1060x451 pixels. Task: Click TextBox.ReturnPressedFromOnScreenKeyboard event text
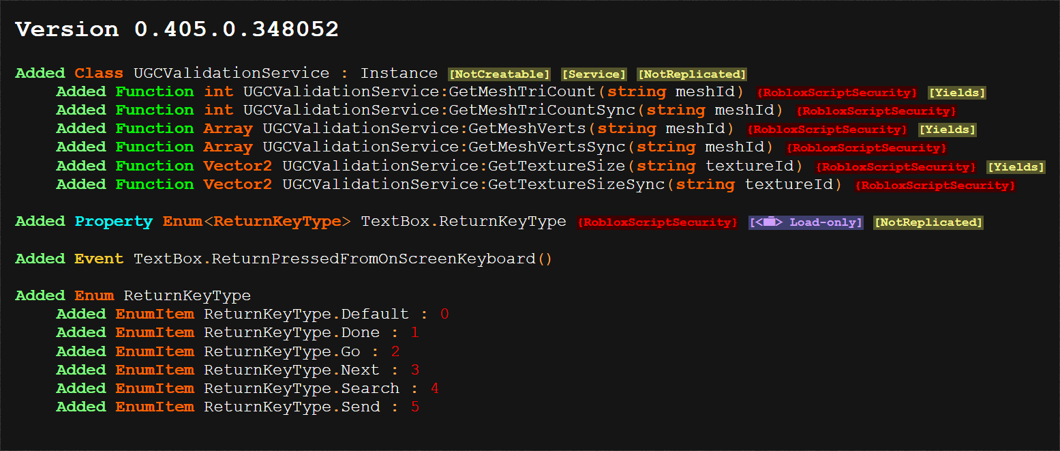tap(343, 259)
